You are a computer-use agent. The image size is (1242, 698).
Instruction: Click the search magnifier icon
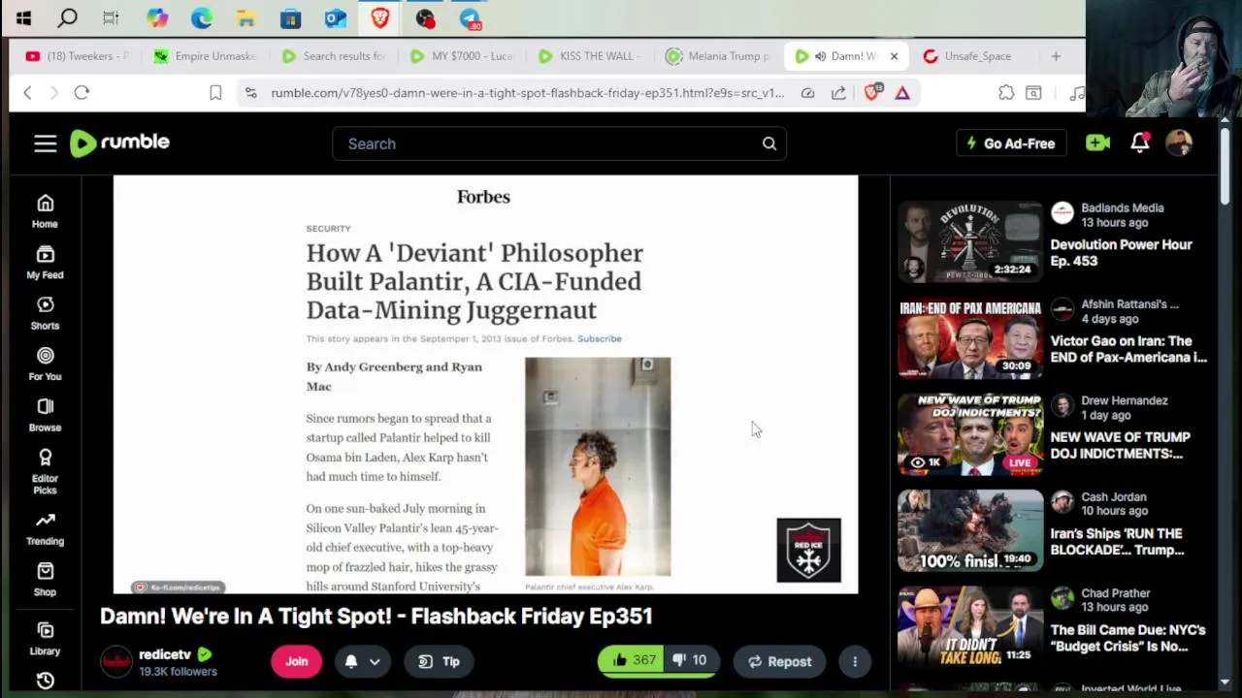[x=768, y=143]
